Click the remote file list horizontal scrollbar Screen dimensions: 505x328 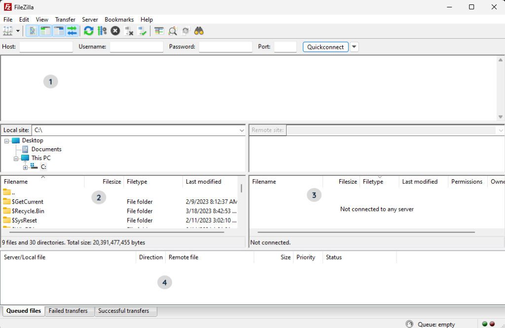[x=366, y=232]
